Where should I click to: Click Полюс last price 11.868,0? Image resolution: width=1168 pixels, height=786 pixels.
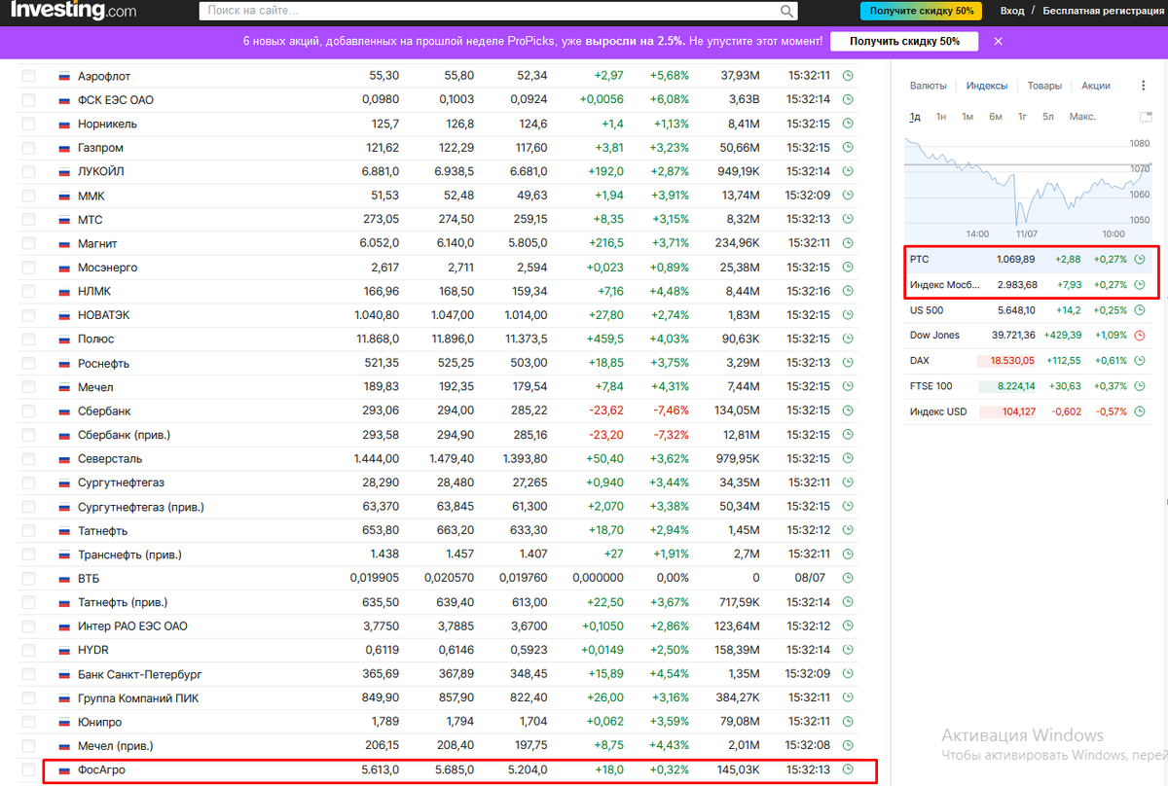pyautogui.click(x=379, y=339)
